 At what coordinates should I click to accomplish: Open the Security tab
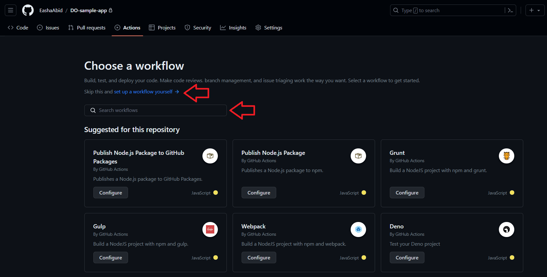coord(198,28)
